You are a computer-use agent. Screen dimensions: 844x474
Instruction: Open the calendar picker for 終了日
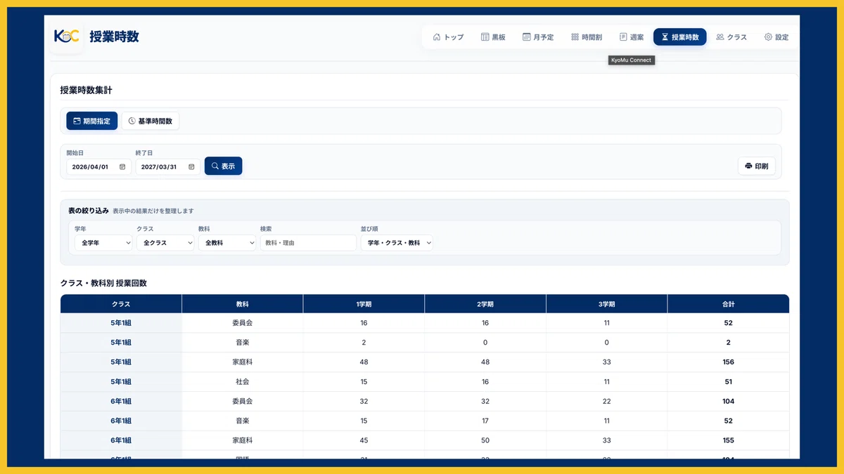tap(191, 167)
